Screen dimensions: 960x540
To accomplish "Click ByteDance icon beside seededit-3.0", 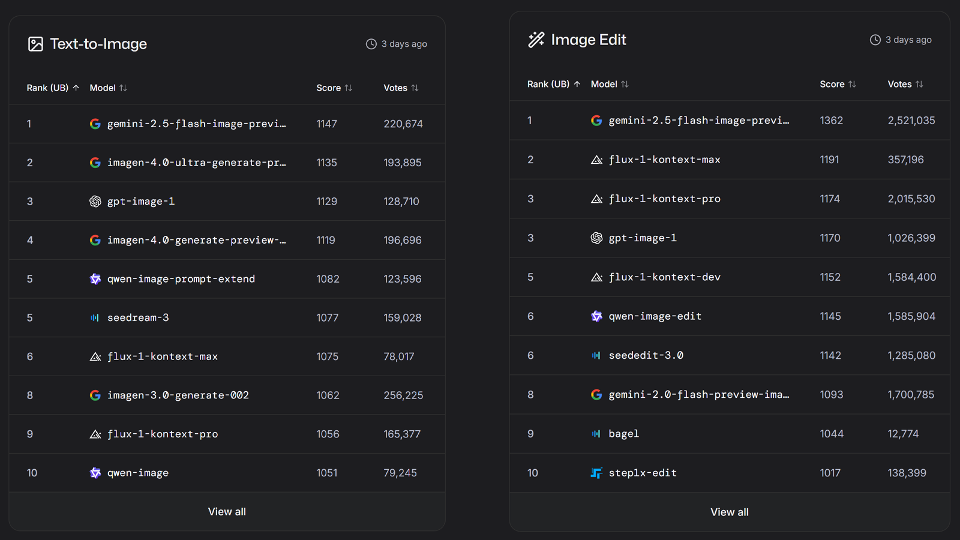I will pyautogui.click(x=596, y=356).
